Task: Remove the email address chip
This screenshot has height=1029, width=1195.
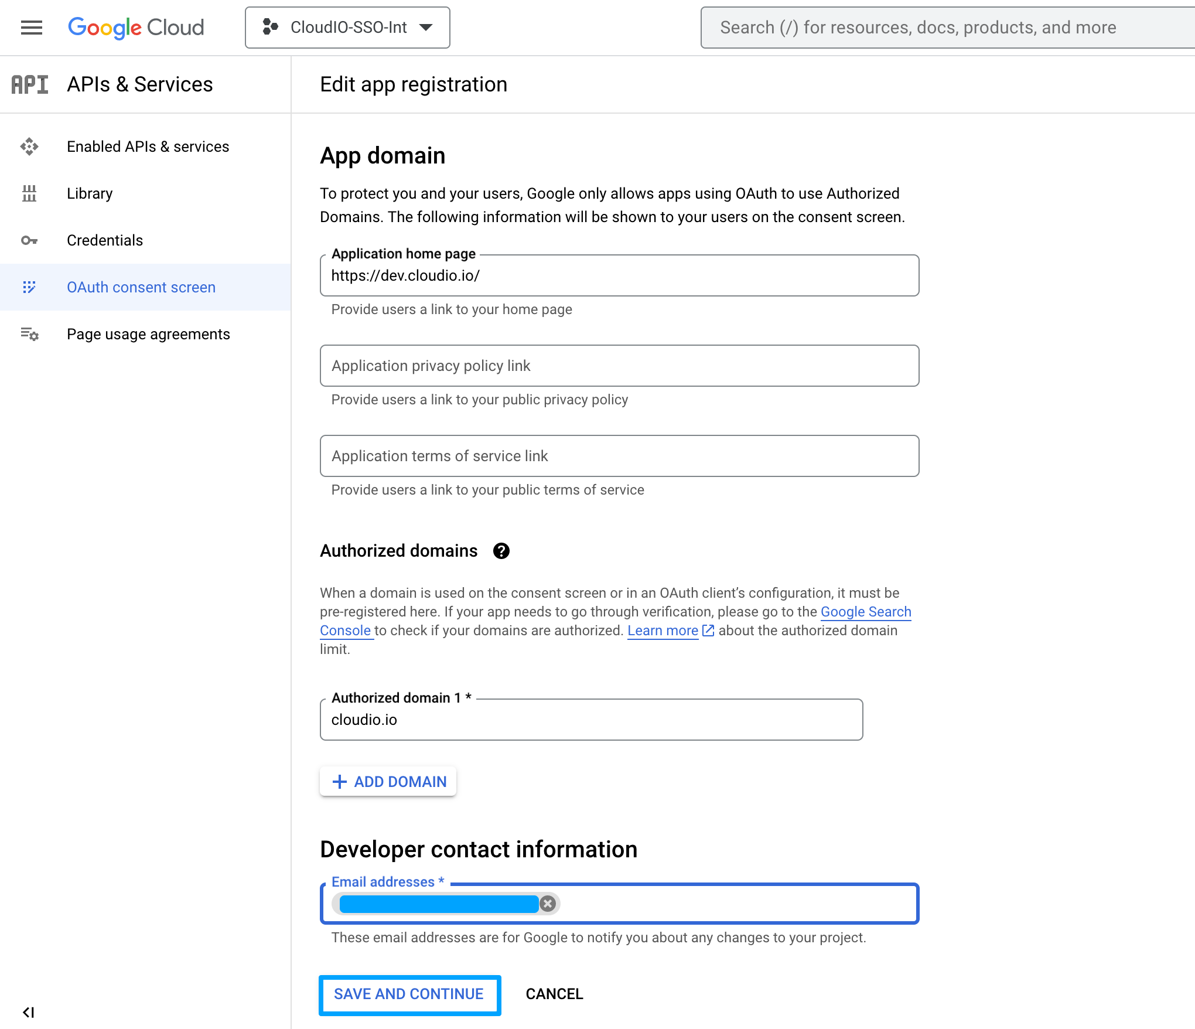Action: [548, 904]
